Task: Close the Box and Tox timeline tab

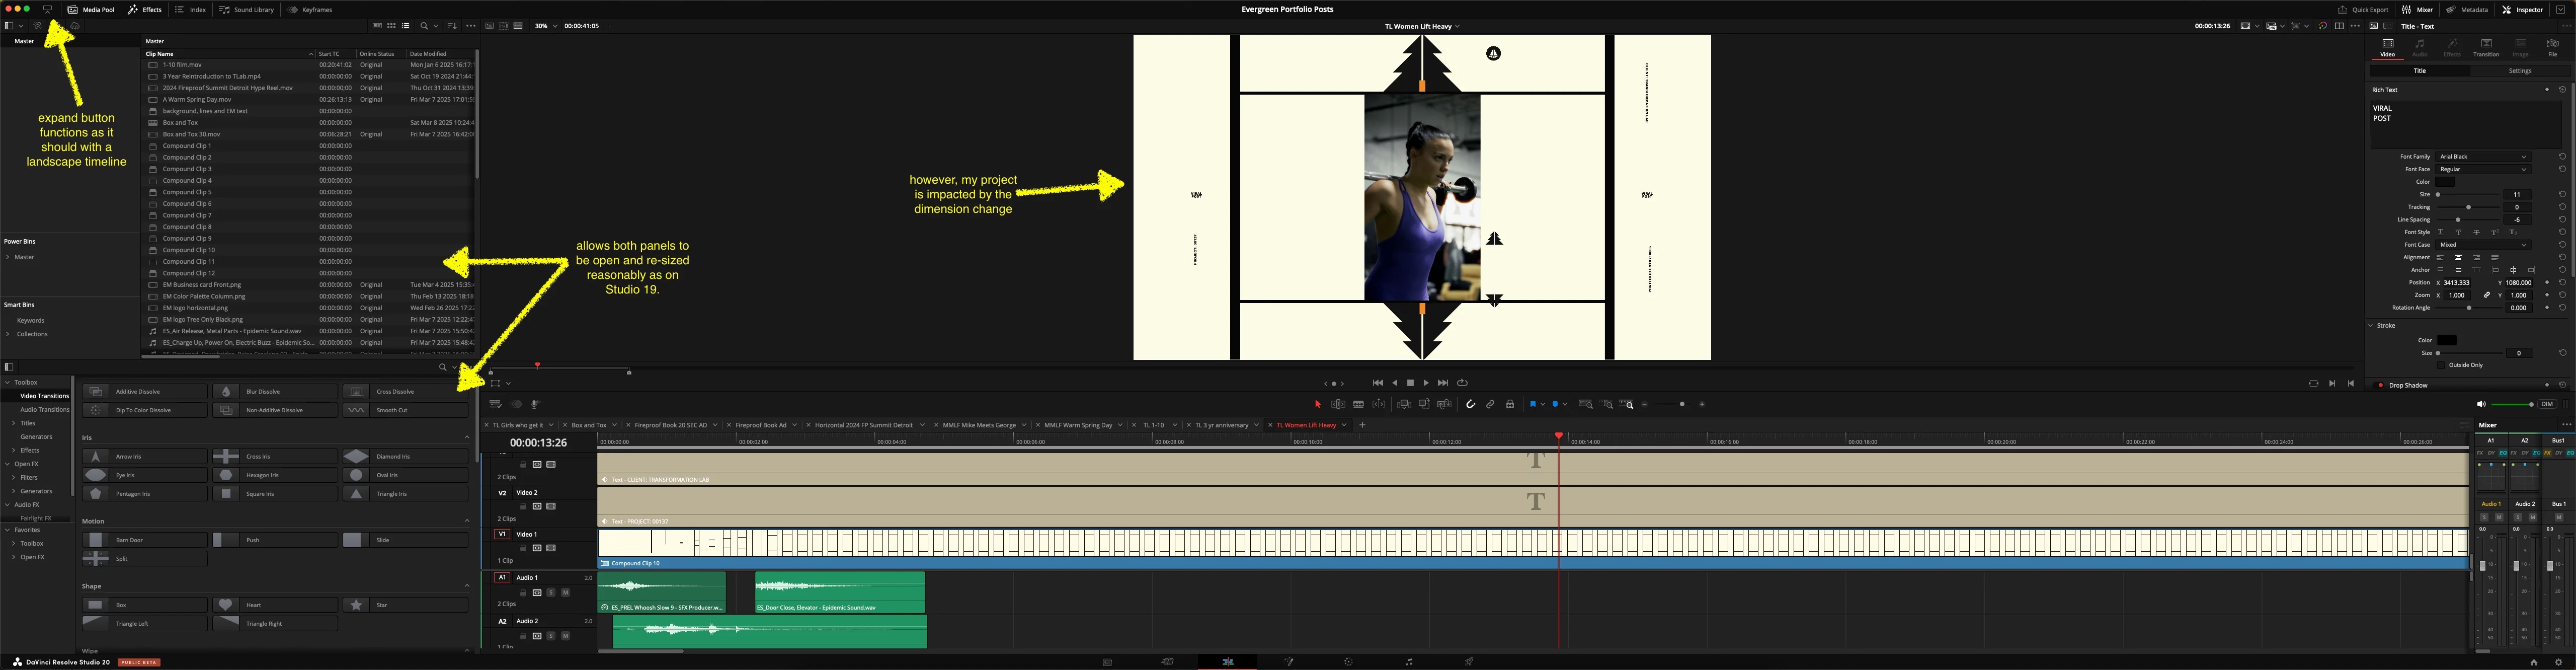Action: (x=566, y=425)
